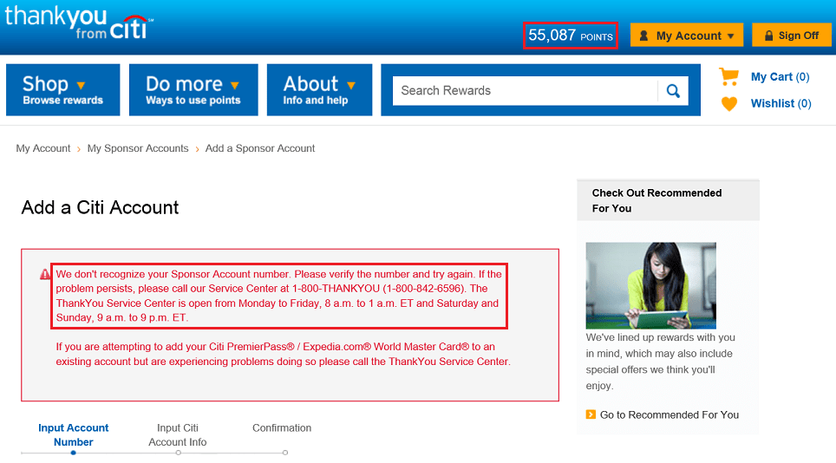Open the My Account dropdown
Viewport: 836px width, 463px height.
[x=687, y=36]
